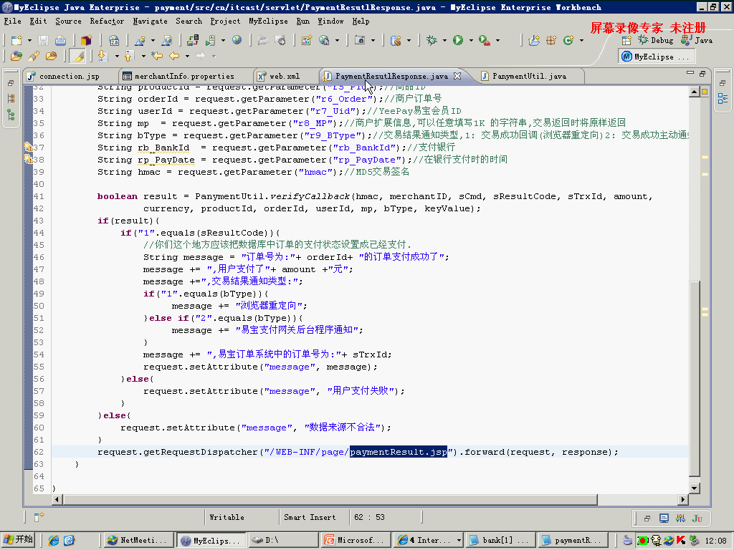The image size is (734, 550).
Task: Click the Print icon in toolbar
Action: pos(60,41)
